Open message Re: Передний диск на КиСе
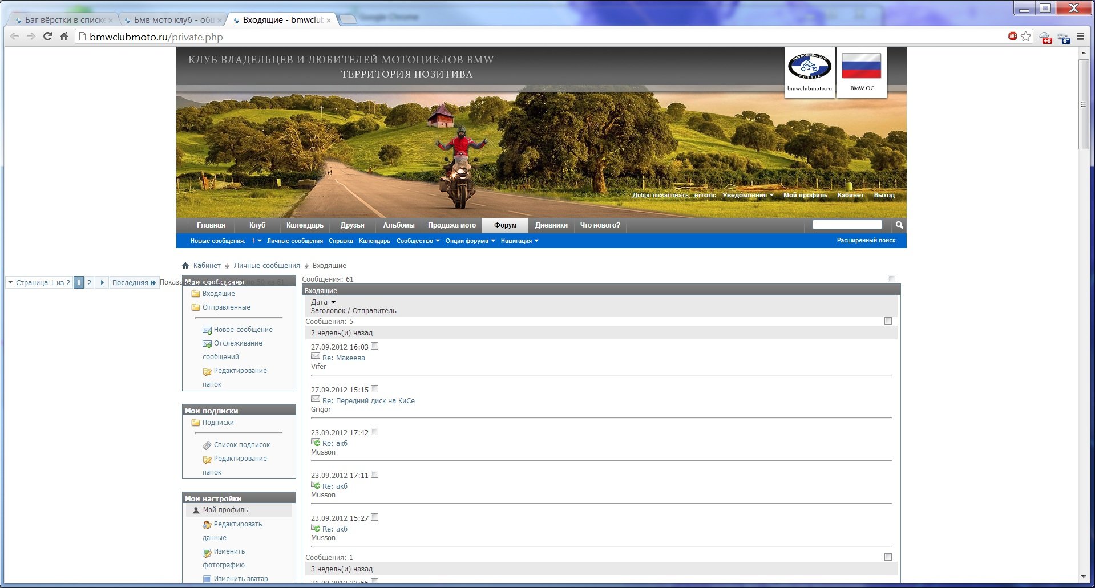 tap(368, 401)
